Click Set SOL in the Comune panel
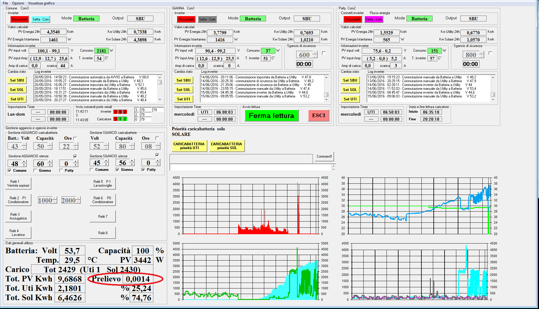The image size is (539, 309). 17,90
